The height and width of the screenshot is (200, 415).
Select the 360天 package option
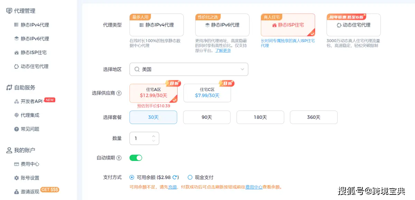click(x=313, y=117)
